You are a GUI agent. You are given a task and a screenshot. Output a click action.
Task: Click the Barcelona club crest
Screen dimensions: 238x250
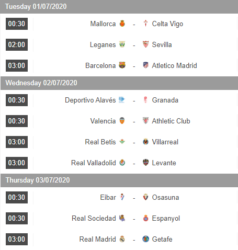pos(122,65)
